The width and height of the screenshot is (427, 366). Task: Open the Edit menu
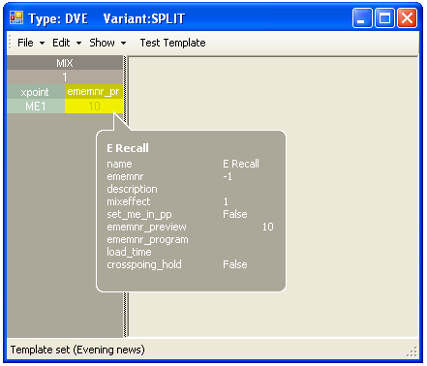(x=61, y=43)
